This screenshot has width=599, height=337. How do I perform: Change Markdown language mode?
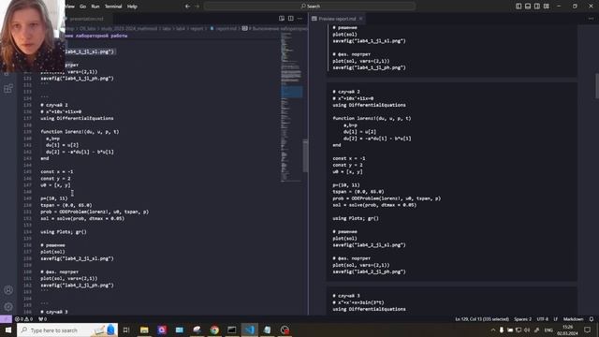pos(573,318)
